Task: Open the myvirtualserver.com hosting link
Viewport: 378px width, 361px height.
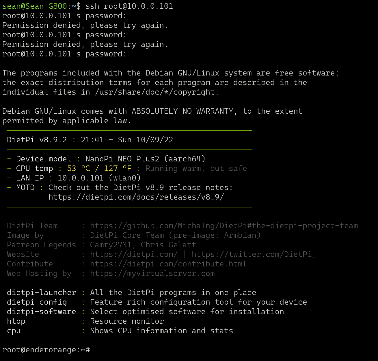Action: [x=152, y=273]
